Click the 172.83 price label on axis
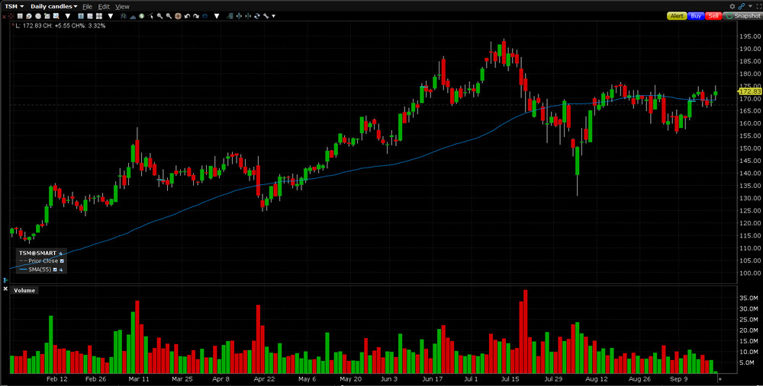 (x=749, y=91)
